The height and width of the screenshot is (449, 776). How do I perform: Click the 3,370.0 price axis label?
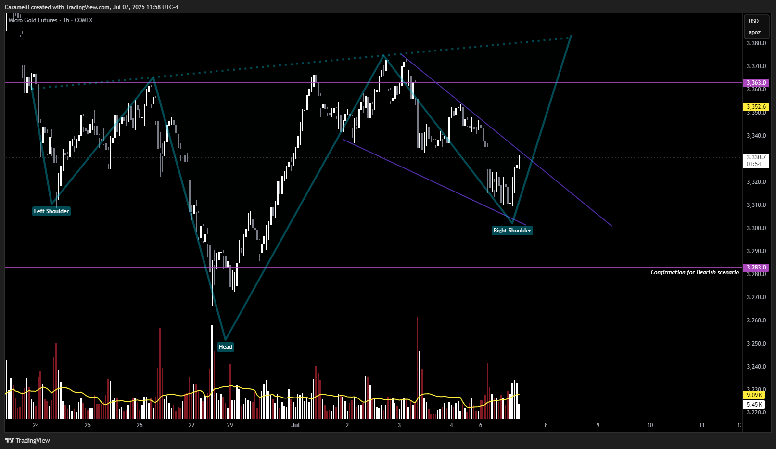click(756, 66)
